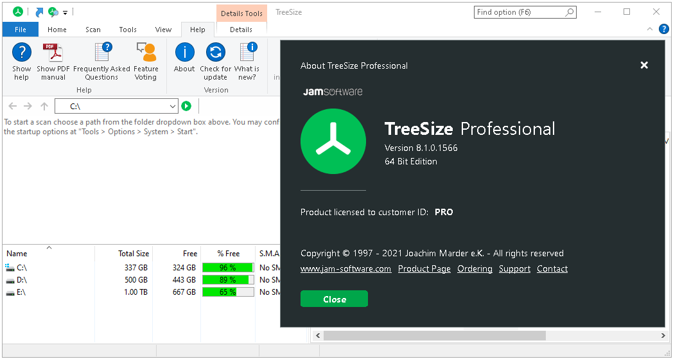
Task: Open the Show help icon
Action: 21,53
